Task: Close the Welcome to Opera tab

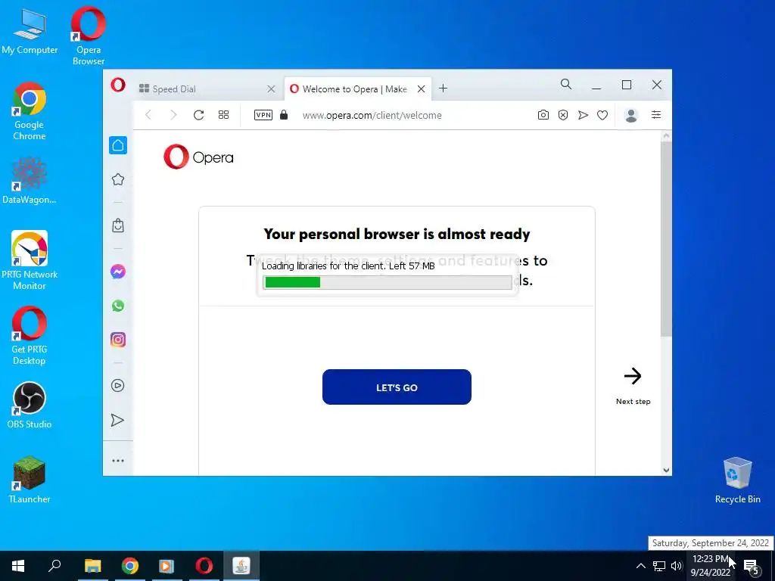Action: click(421, 89)
